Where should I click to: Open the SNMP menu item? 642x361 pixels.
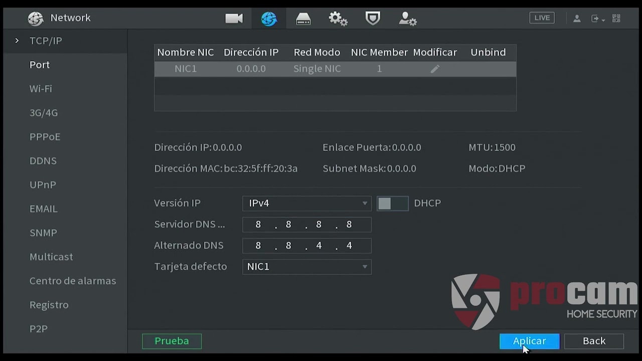pyautogui.click(x=43, y=233)
